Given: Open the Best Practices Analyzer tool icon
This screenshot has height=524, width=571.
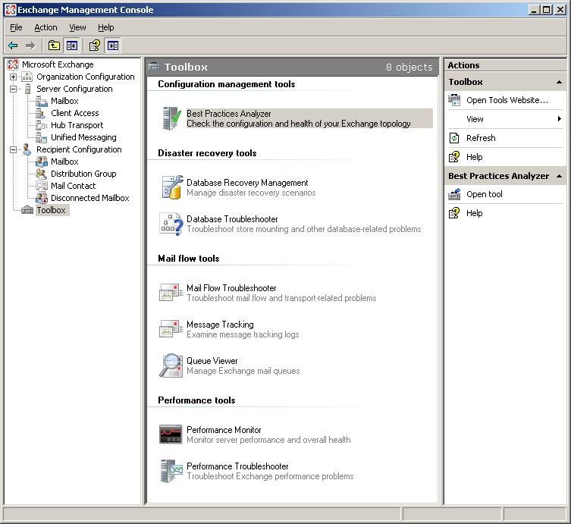Looking at the screenshot, I should point(171,118).
